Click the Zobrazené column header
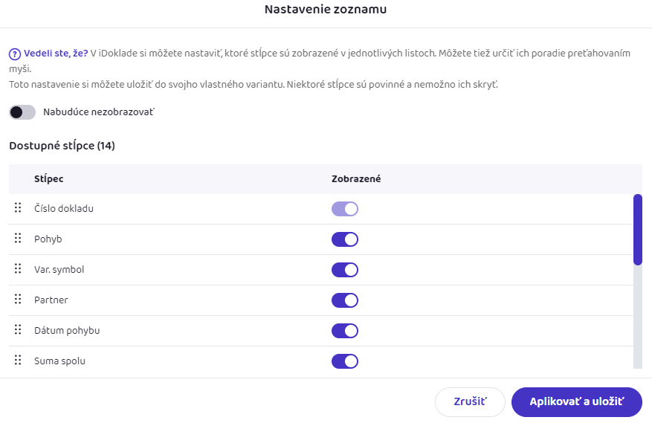652x423 pixels. [x=356, y=179]
